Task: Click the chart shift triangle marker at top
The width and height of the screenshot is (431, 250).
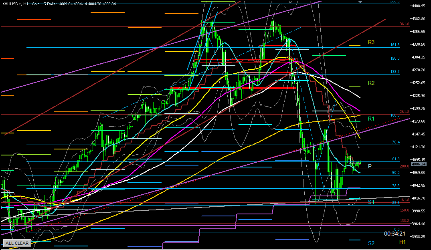Action: (360, 2)
